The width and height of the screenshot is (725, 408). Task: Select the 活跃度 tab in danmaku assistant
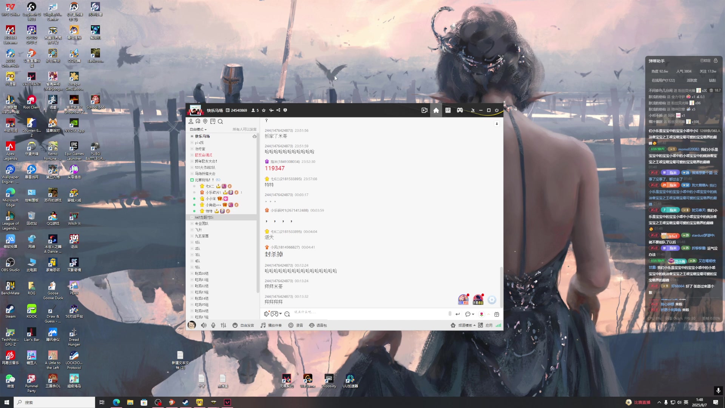(692, 80)
